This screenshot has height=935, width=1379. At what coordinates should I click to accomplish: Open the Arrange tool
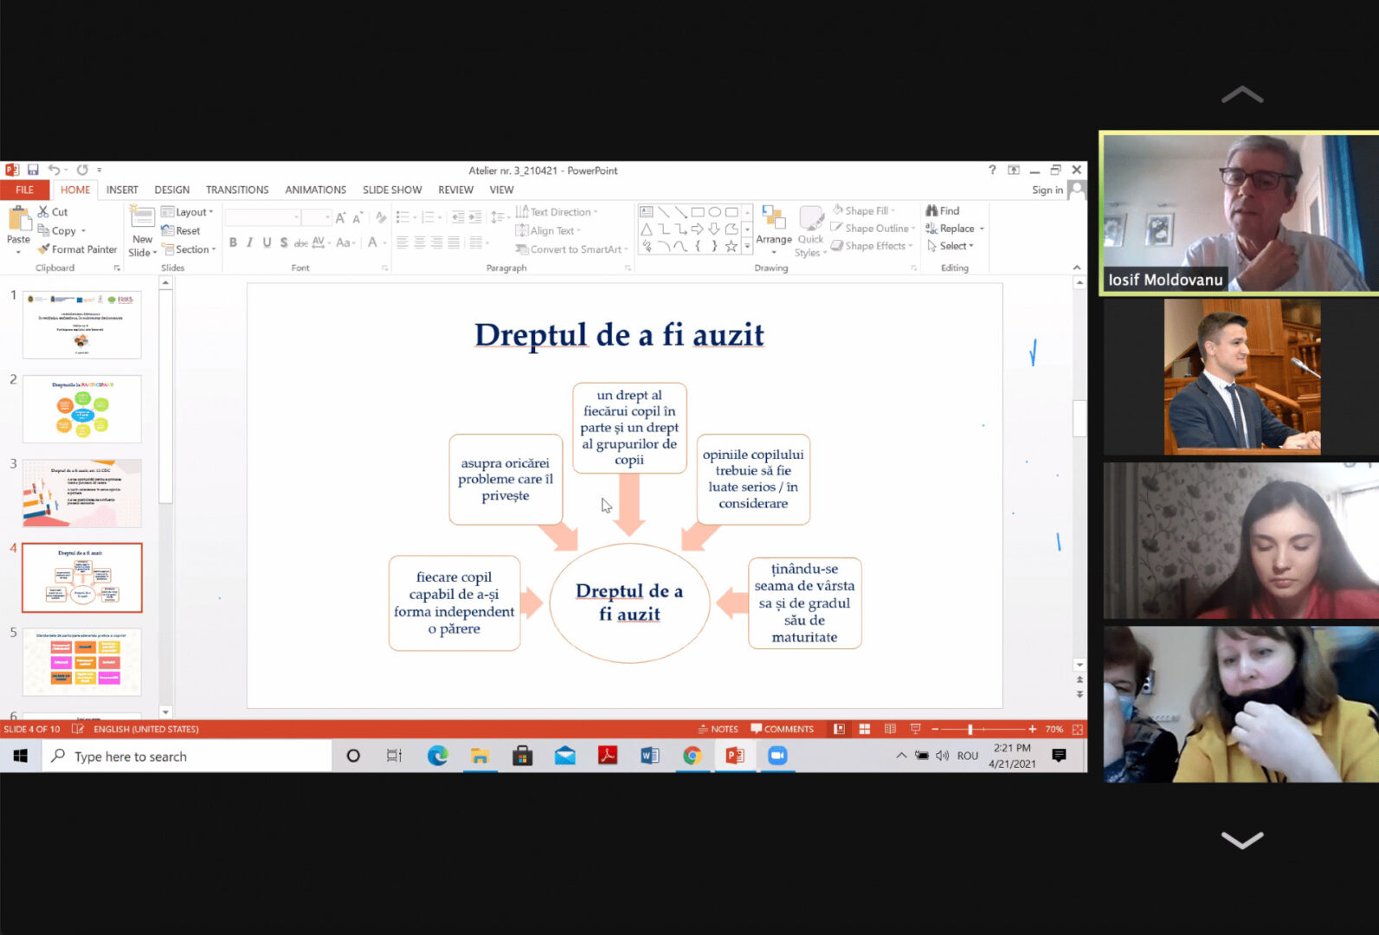pos(773,229)
